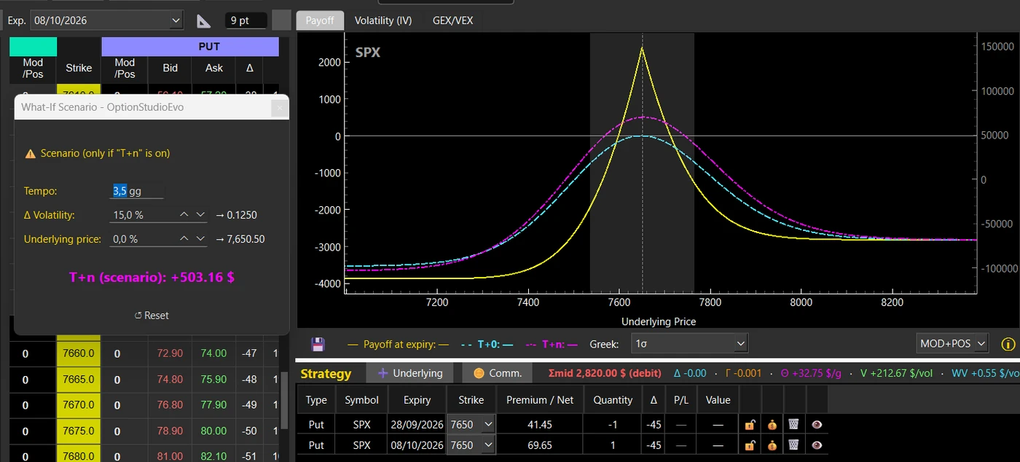
Task: Decrease Δ Volatility with down arrow
Action: [x=201, y=215]
